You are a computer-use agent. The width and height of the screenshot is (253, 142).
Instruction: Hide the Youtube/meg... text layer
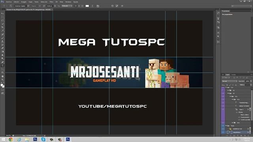223,103
